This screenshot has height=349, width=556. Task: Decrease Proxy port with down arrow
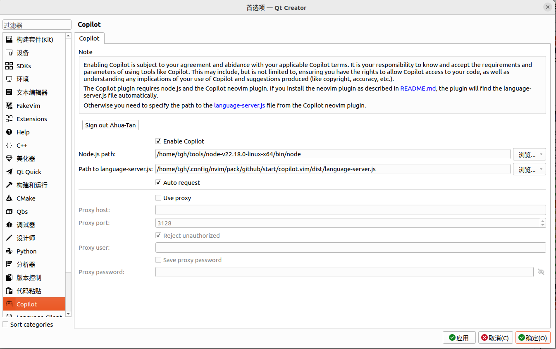pos(543,225)
